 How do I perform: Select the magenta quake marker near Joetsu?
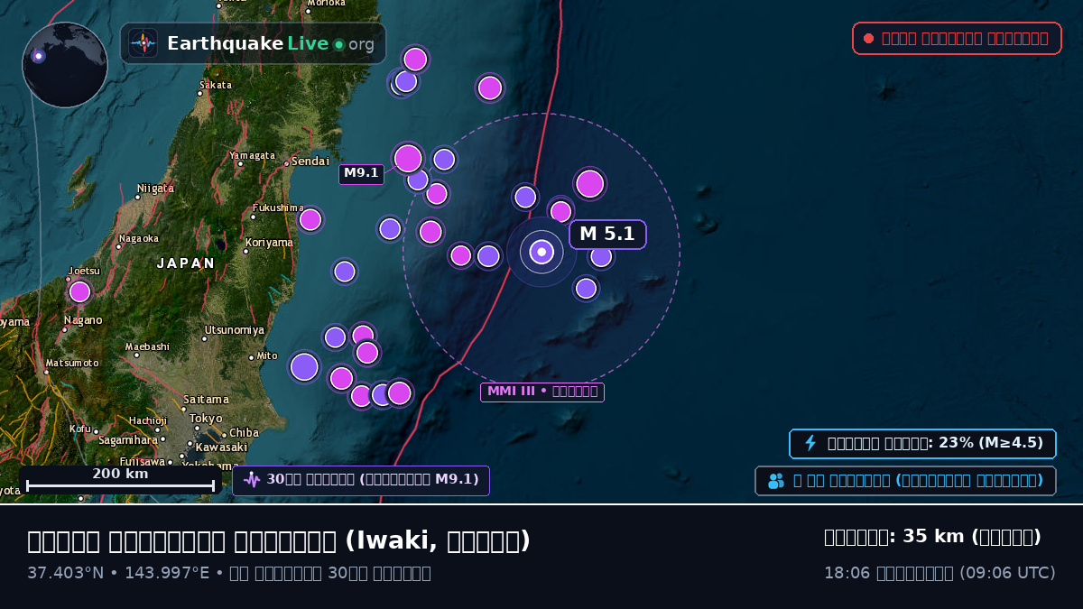pos(79,291)
